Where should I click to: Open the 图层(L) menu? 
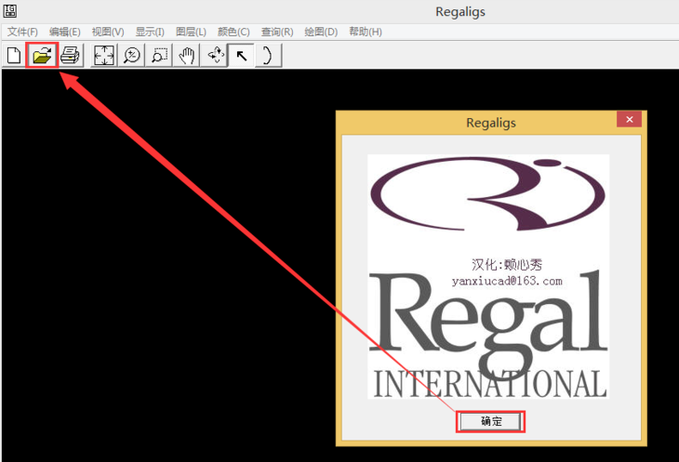click(x=192, y=32)
